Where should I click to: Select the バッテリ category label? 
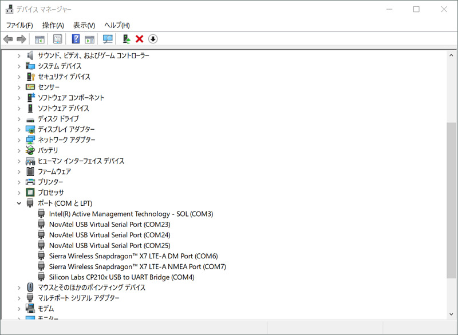48,150
